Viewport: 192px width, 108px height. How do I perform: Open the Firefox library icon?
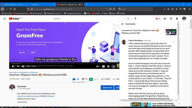click(169, 9)
